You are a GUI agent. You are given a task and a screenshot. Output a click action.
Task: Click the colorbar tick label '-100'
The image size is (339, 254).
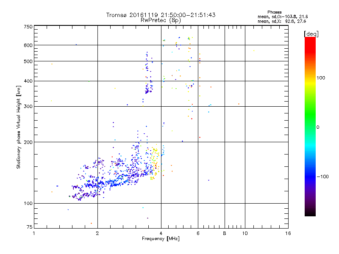pos(323,177)
